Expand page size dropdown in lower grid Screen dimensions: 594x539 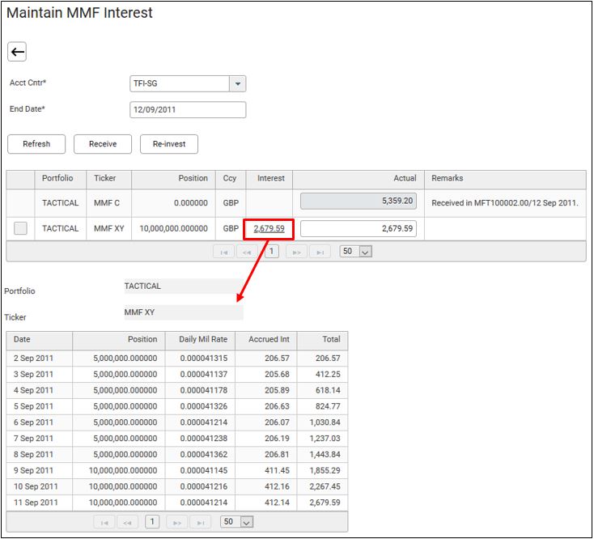(246, 522)
